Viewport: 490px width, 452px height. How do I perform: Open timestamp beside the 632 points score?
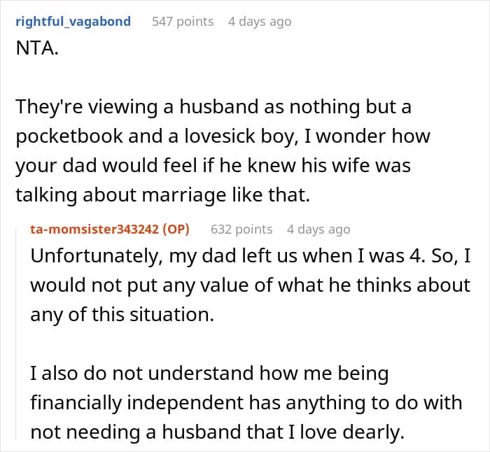[x=318, y=229]
